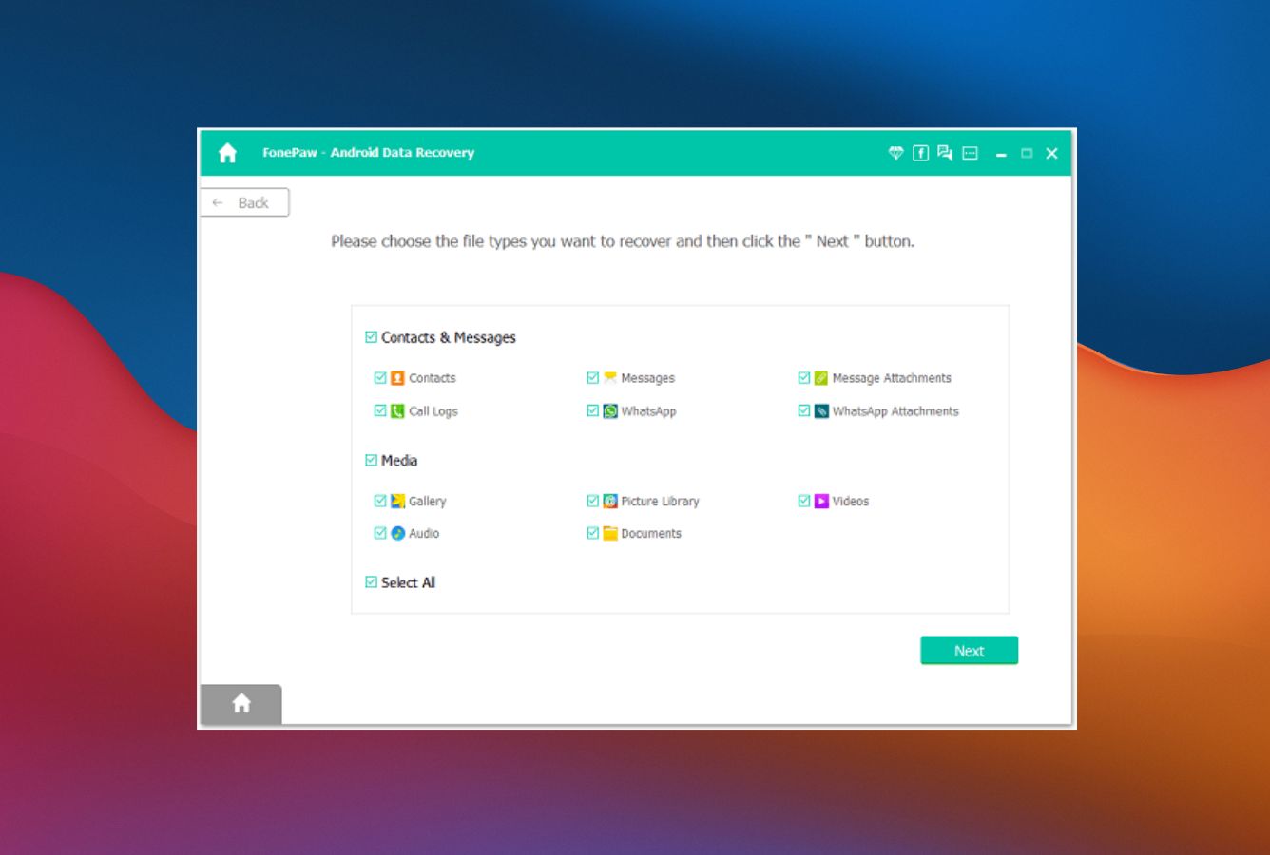
Task: Click the Picture Library icon
Action: pos(610,501)
